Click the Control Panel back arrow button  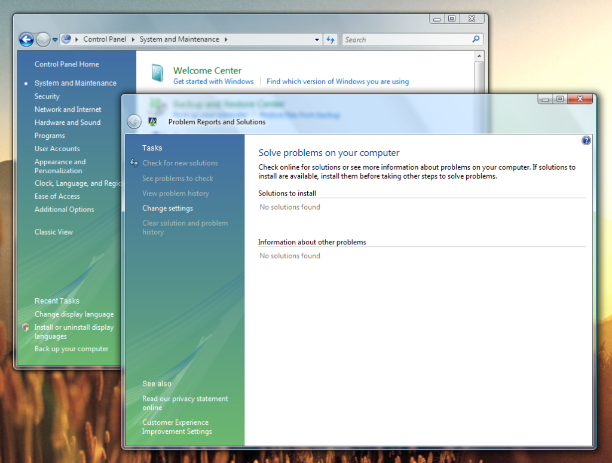pyautogui.click(x=26, y=39)
